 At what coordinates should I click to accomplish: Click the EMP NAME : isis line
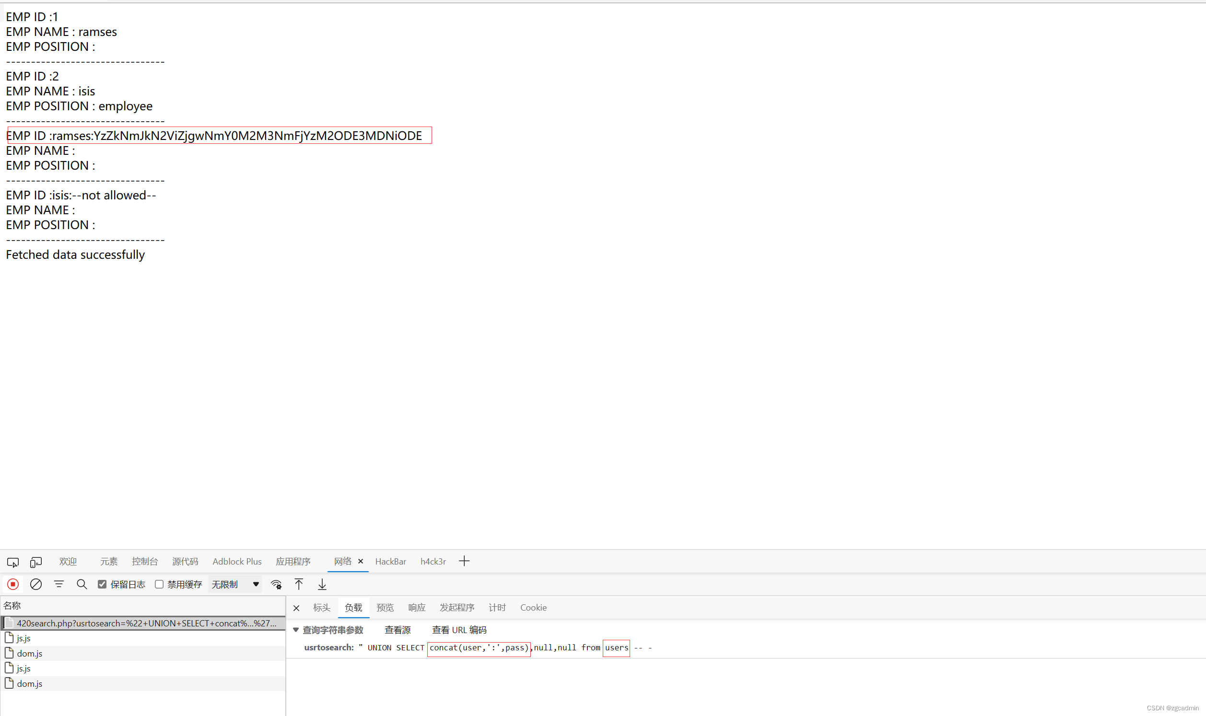click(x=50, y=91)
